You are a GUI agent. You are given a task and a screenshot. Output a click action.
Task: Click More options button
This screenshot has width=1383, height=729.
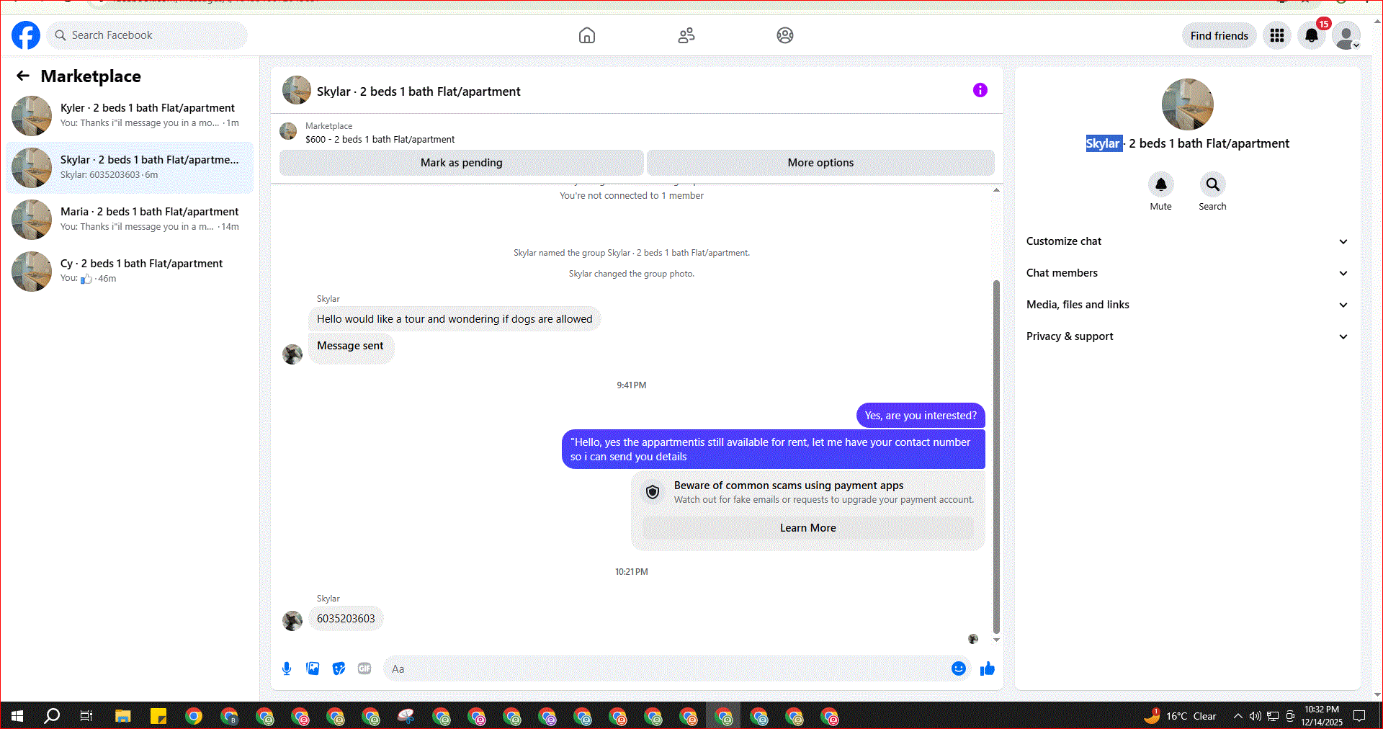click(x=820, y=163)
